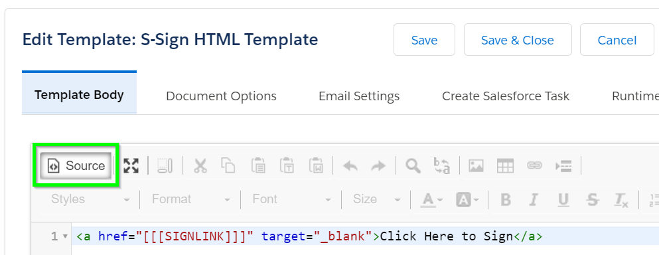This screenshot has width=659, height=255.
Task: Click the Undo arrow icon
Action: point(350,166)
